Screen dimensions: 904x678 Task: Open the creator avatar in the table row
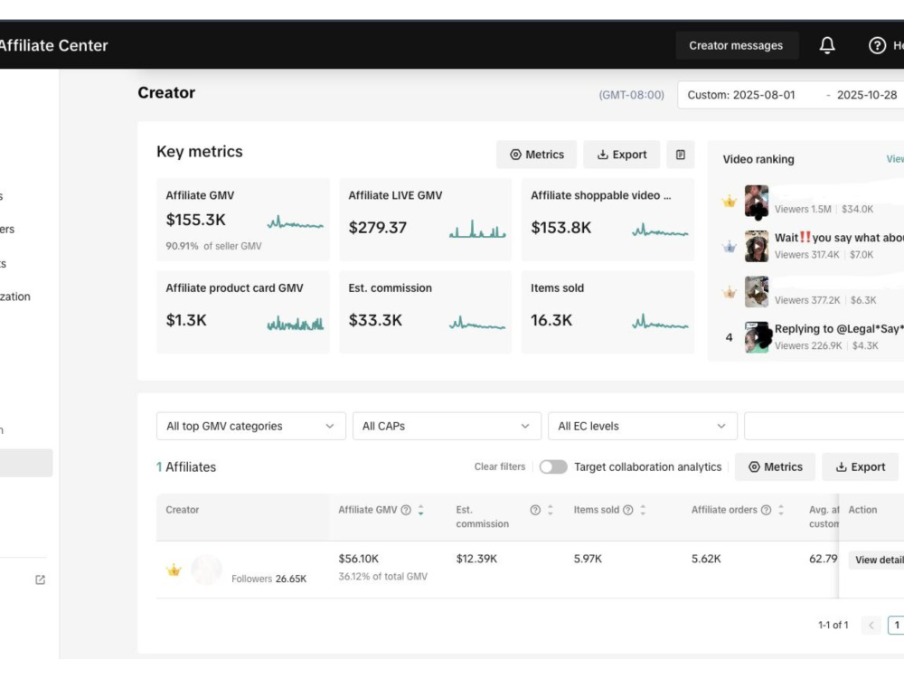[x=206, y=570]
